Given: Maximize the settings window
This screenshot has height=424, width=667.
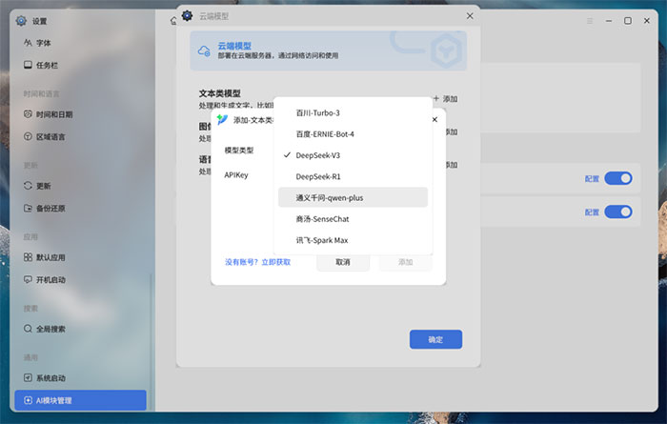Looking at the screenshot, I should coord(628,20).
